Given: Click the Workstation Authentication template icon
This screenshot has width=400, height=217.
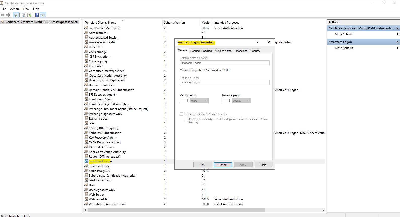Looking at the screenshot, I should pyautogui.click(x=86, y=204).
